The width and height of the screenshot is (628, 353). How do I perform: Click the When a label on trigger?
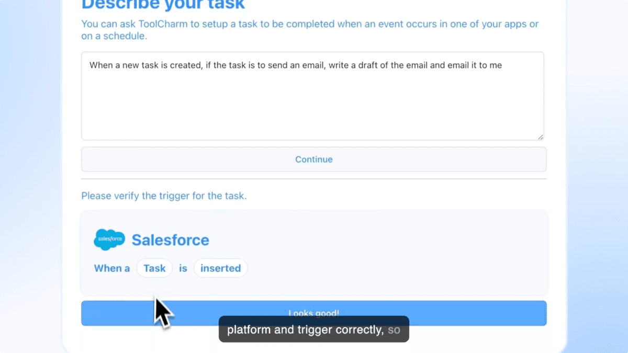pyautogui.click(x=111, y=268)
